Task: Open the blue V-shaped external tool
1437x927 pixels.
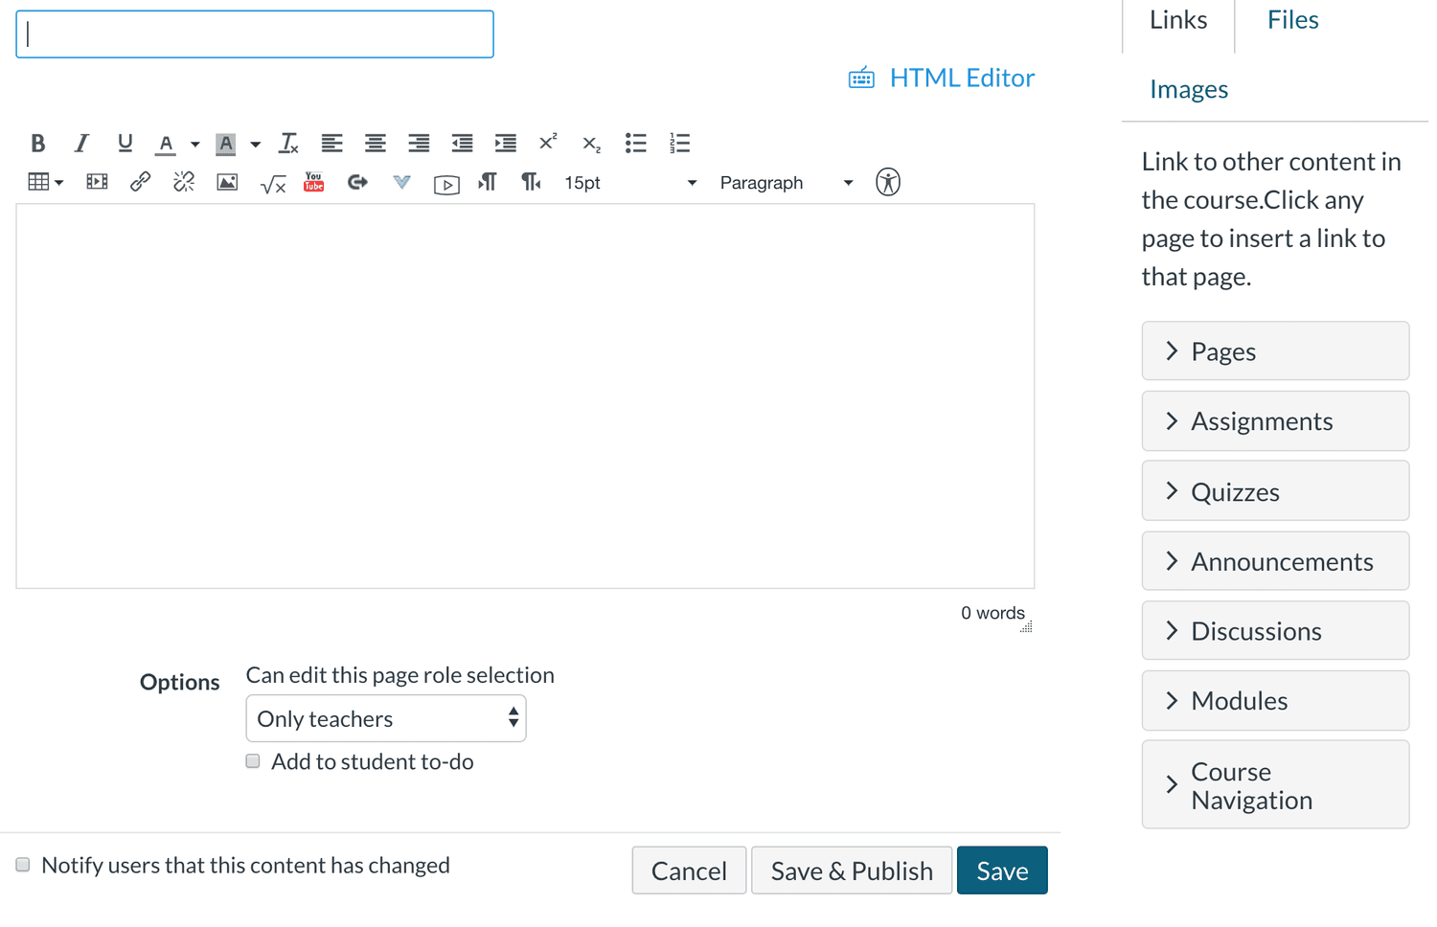Action: tap(402, 182)
